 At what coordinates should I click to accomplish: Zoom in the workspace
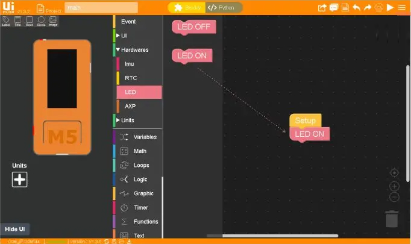[x=394, y=186]
